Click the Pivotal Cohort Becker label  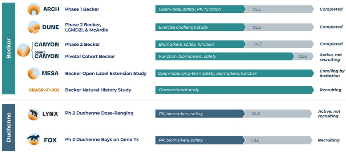click(x=90, y=56)
